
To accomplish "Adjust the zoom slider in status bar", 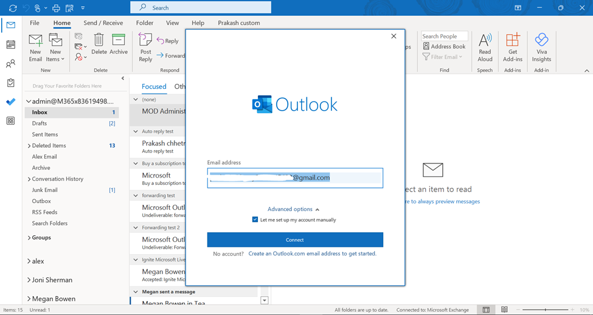I will pyautogui.click(x=546, y=310).
